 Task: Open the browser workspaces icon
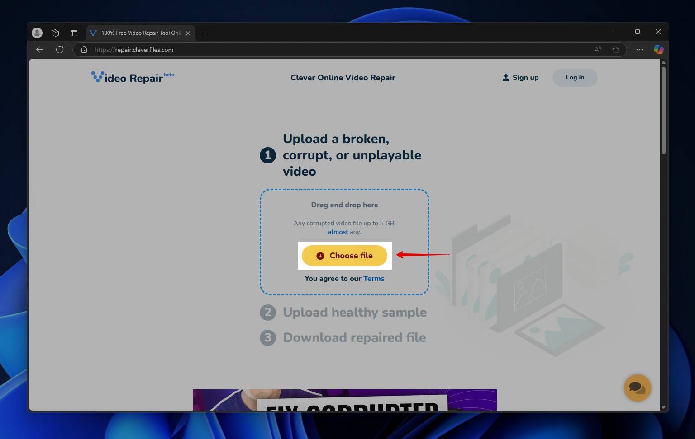[55, 33]
